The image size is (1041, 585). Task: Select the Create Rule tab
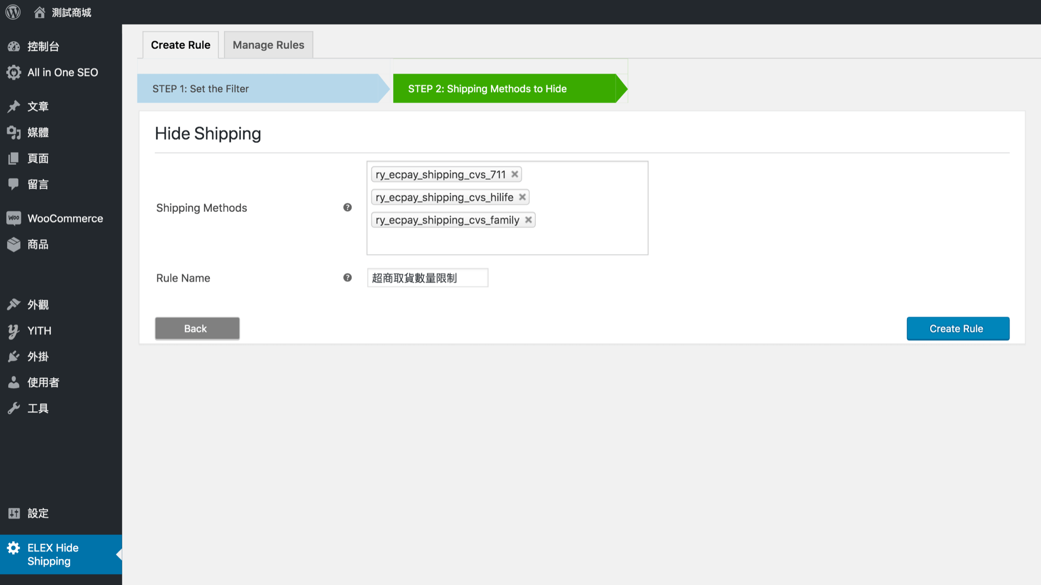180,45
